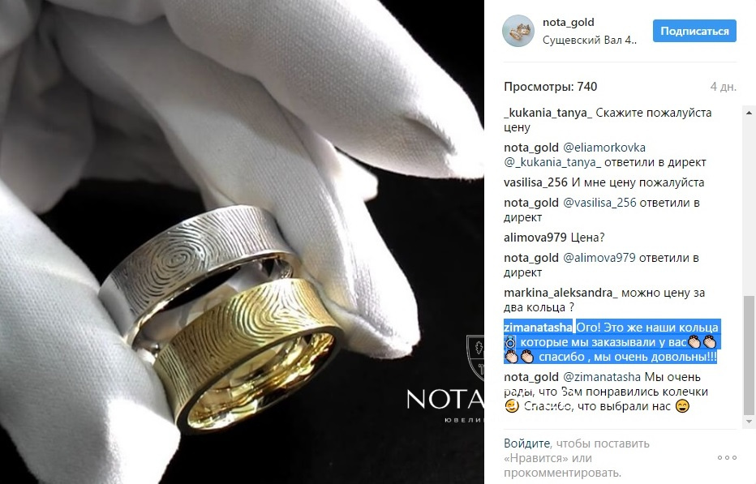Click the @zimanatasha mention in the reply
Image resolution: width=756 pixels, height=484 pixels.
click(602, 377)
